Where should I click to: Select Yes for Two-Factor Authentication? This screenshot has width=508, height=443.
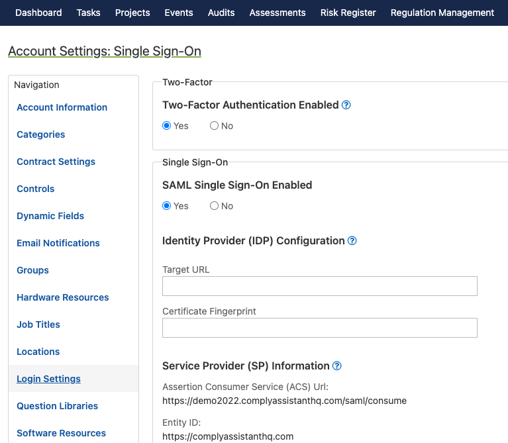pyautogui.click(x=167, y=126)
